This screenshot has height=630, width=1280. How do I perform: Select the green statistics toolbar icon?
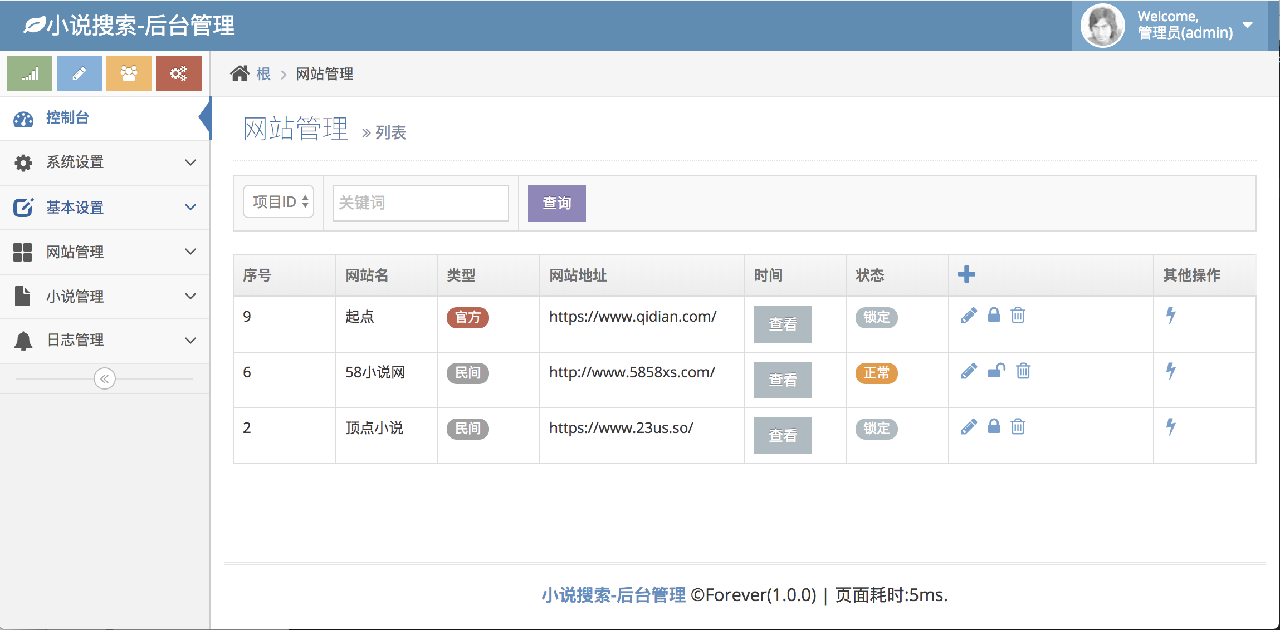point(29,73)
